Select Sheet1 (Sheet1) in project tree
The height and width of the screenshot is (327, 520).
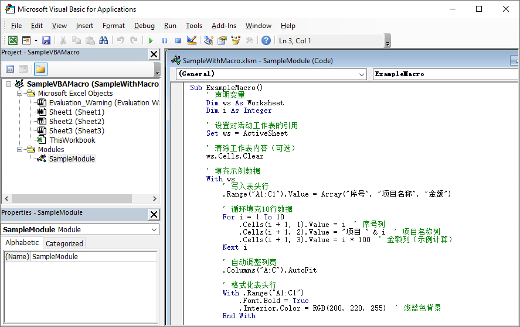click(77, 112)
